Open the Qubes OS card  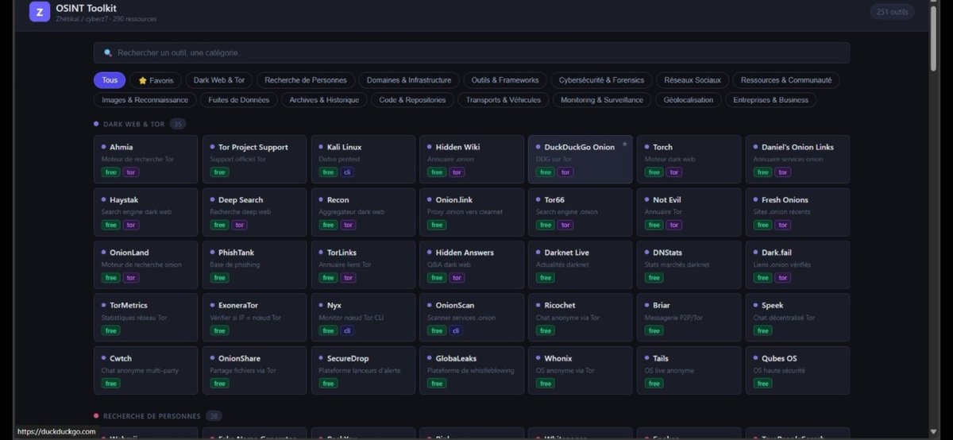click(797, 370)
